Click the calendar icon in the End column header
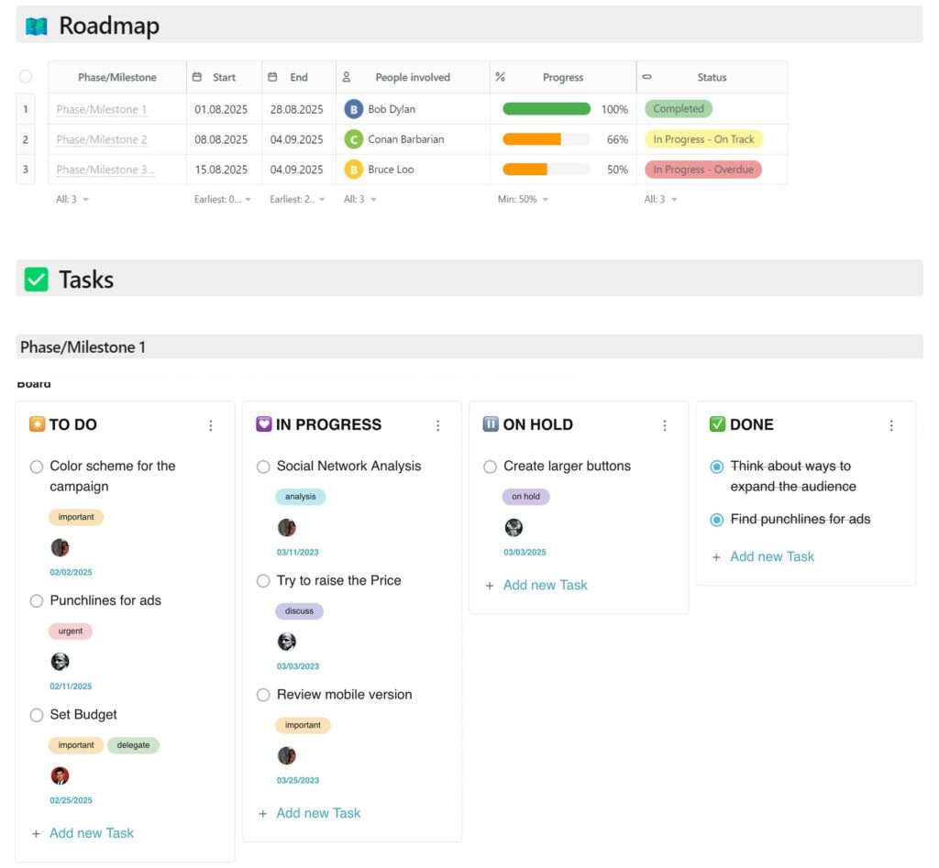 point(271,77)
